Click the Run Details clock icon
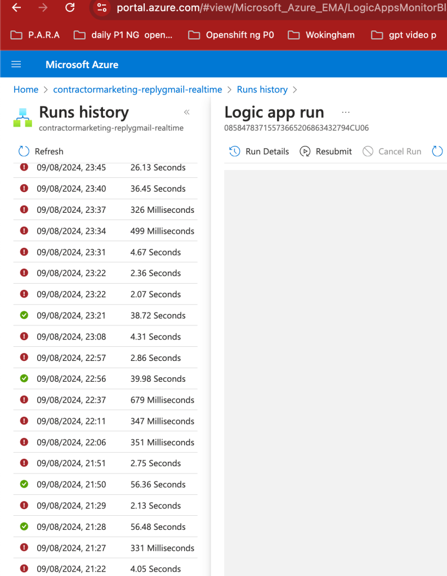 (235, 151)
